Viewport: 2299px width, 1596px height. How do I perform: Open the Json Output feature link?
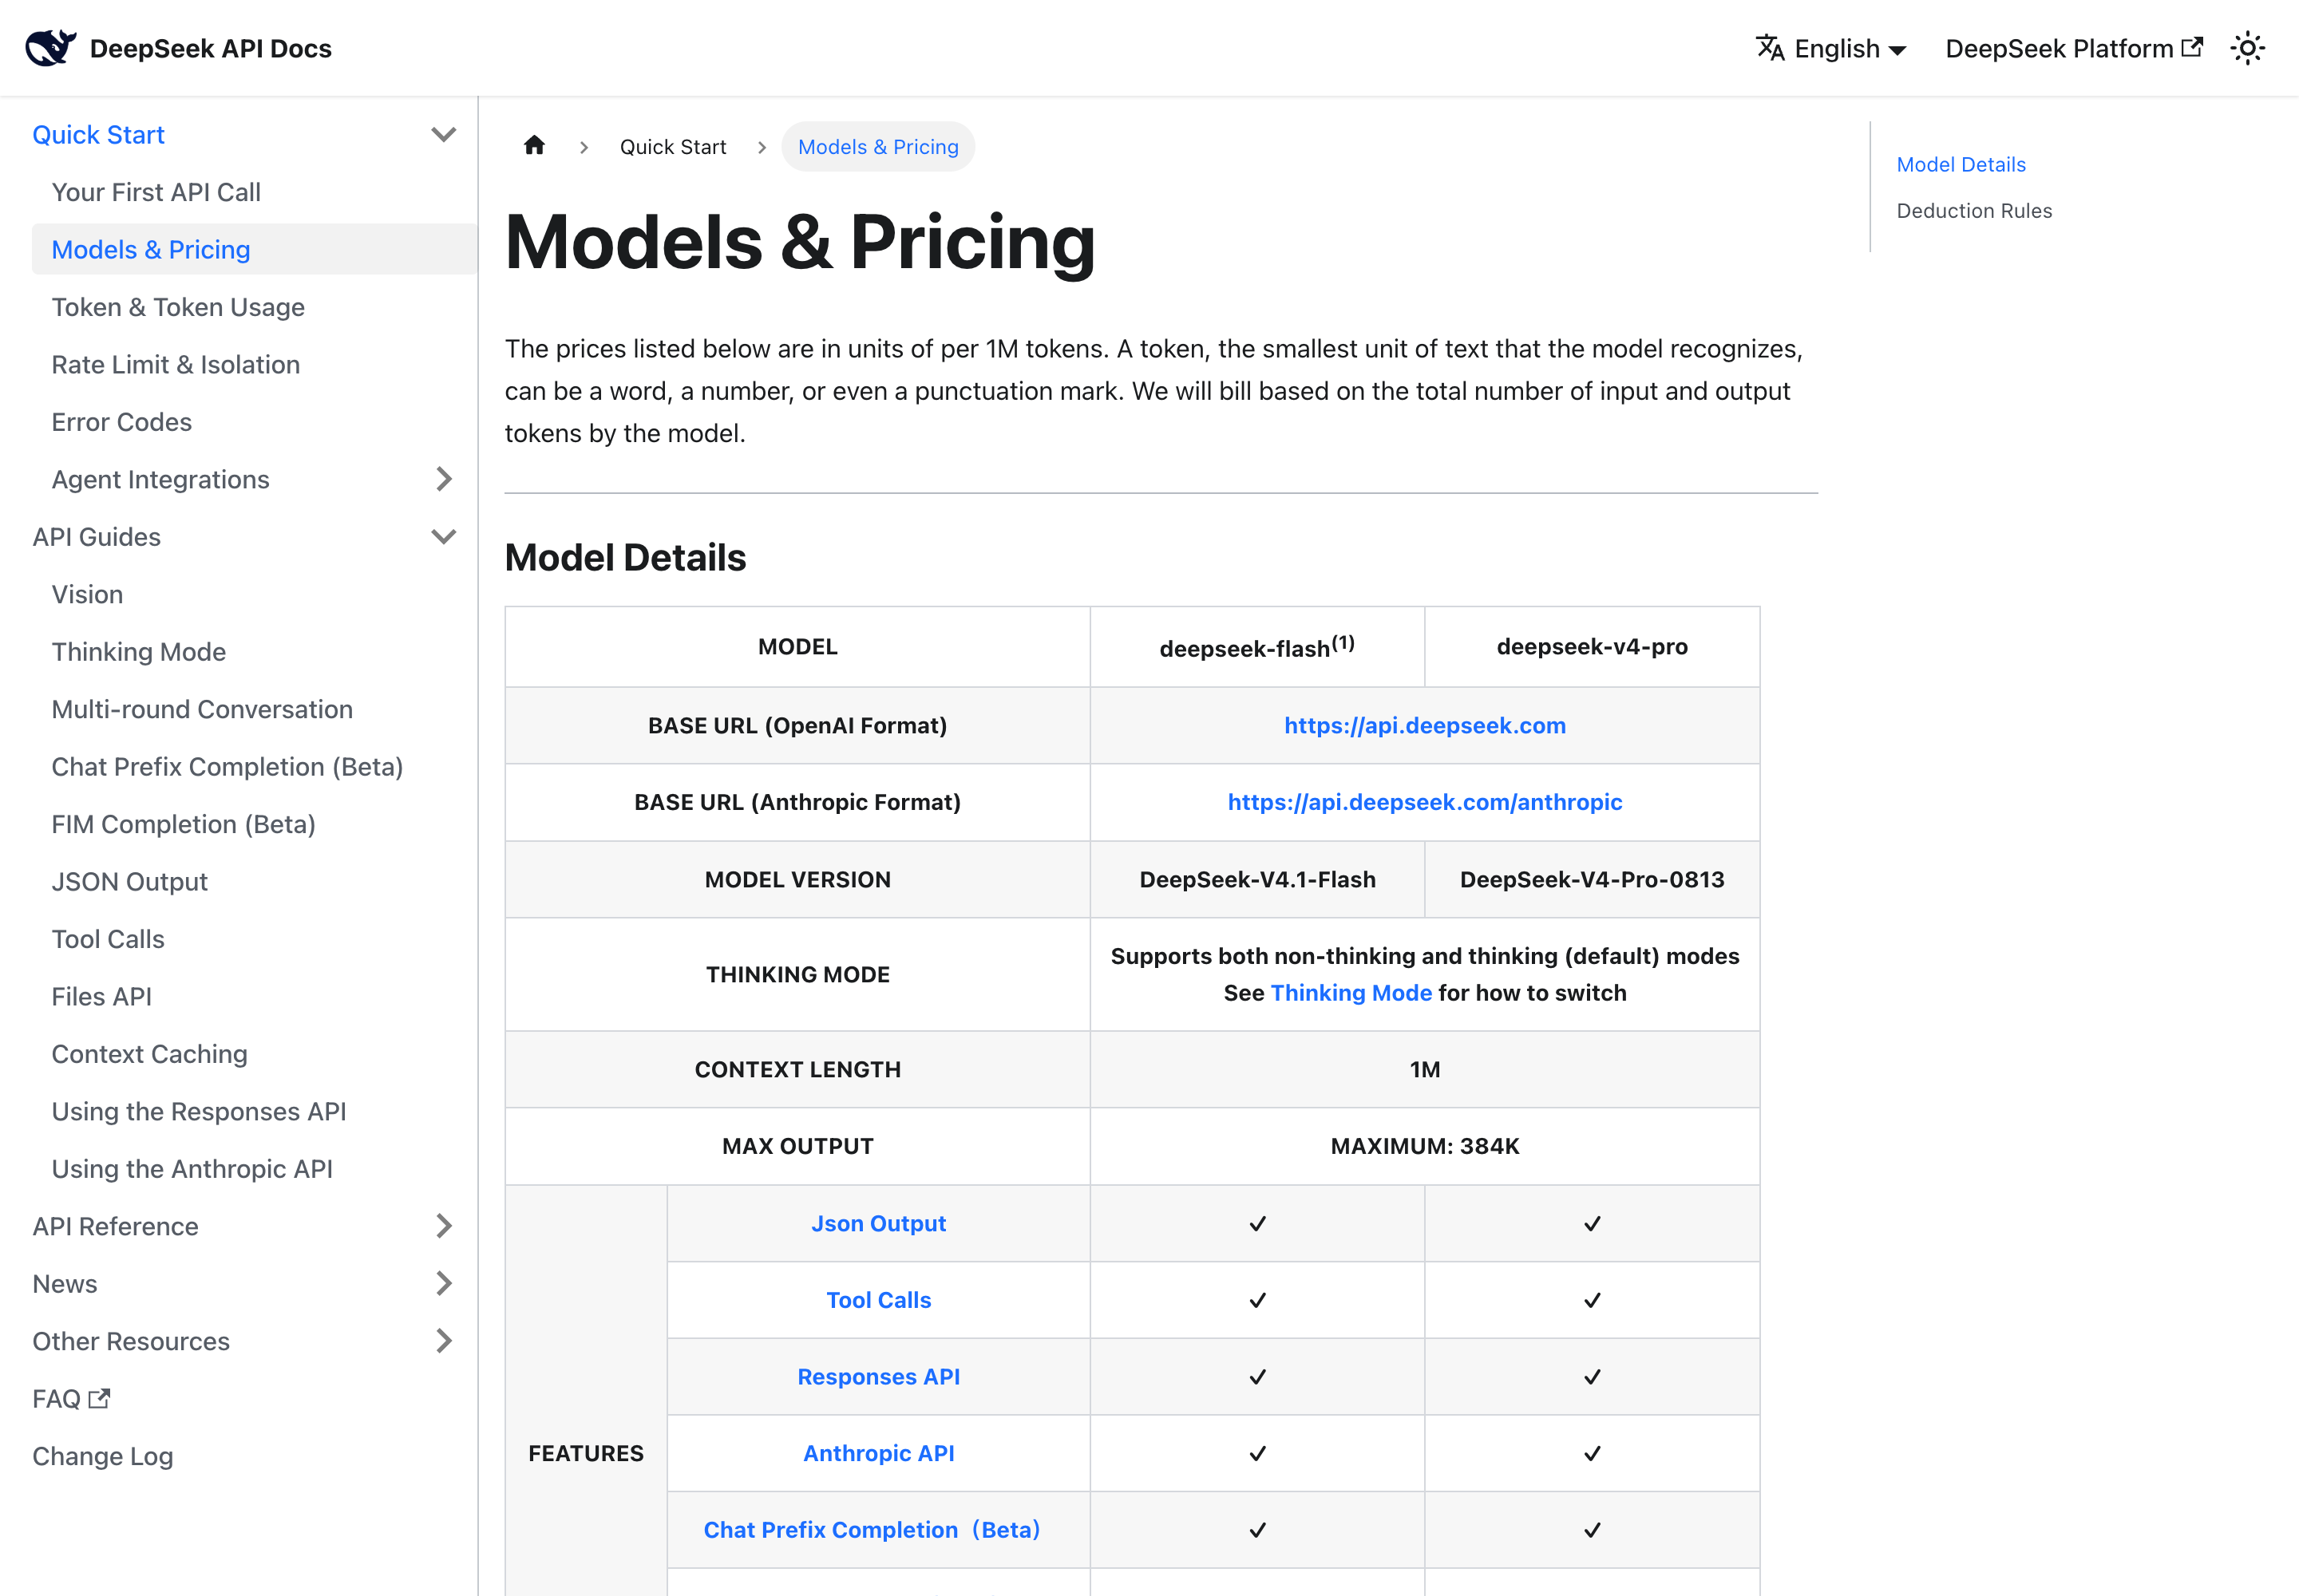[878, 1223]
